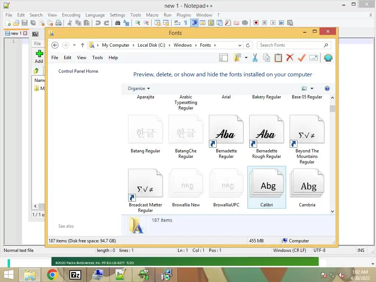This screenshot has height=282, width=376.
Task: Open Chrome from taskbar
Action: pos(52,275)
